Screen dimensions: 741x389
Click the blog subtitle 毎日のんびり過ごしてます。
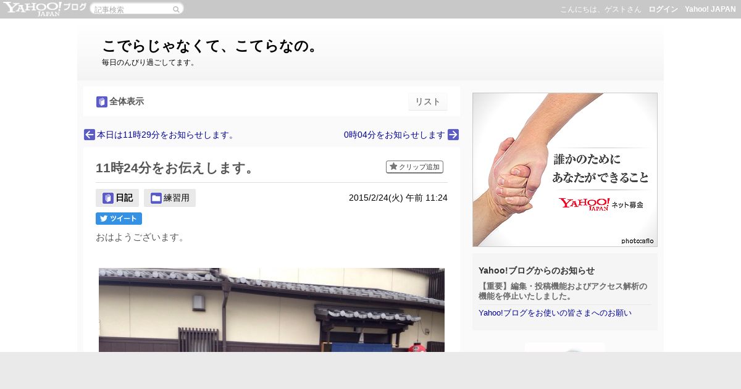pyautogui.click(x=150, y=62)
